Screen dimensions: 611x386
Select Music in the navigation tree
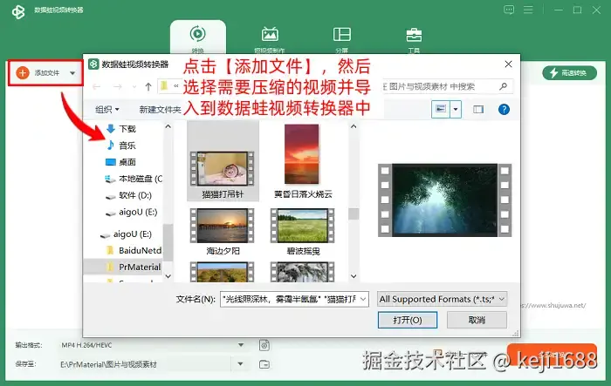point(121,146)
